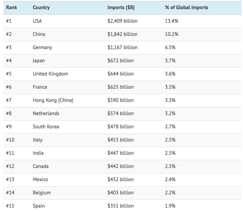243x213 pixels.
Task: Click the #12 rank cell
Action: click(10, 166)
